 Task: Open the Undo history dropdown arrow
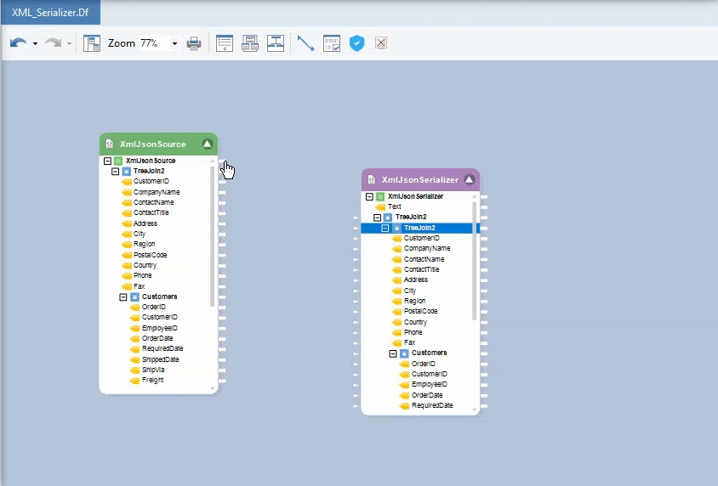[x=35, y=43]
